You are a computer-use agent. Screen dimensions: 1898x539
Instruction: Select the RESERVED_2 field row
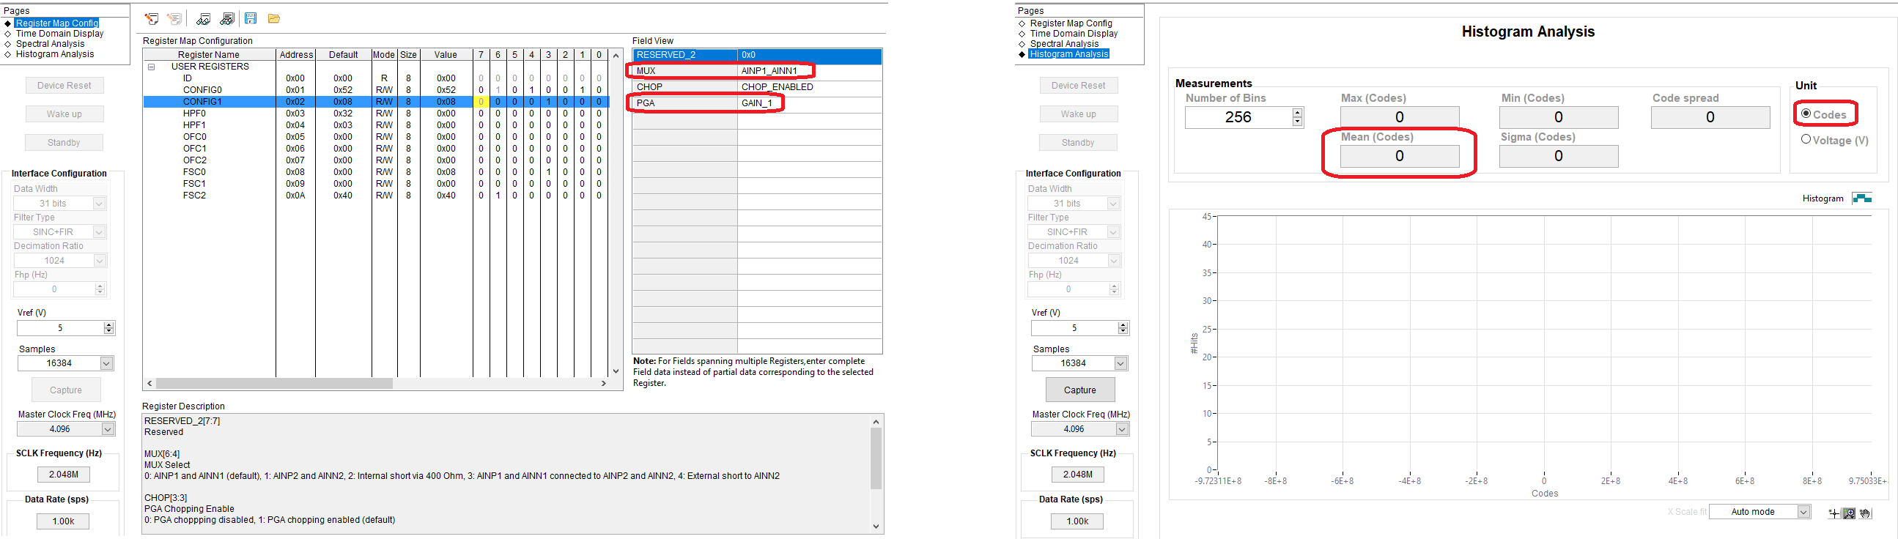757,54
